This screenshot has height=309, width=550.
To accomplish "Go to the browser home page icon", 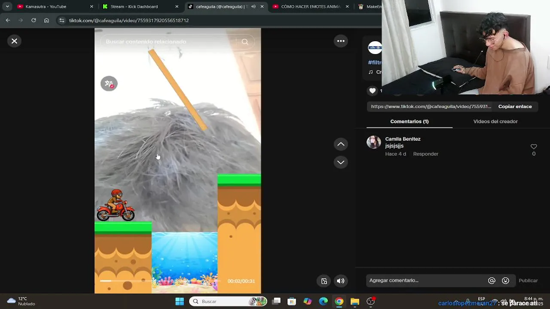I will click(46, 20).
